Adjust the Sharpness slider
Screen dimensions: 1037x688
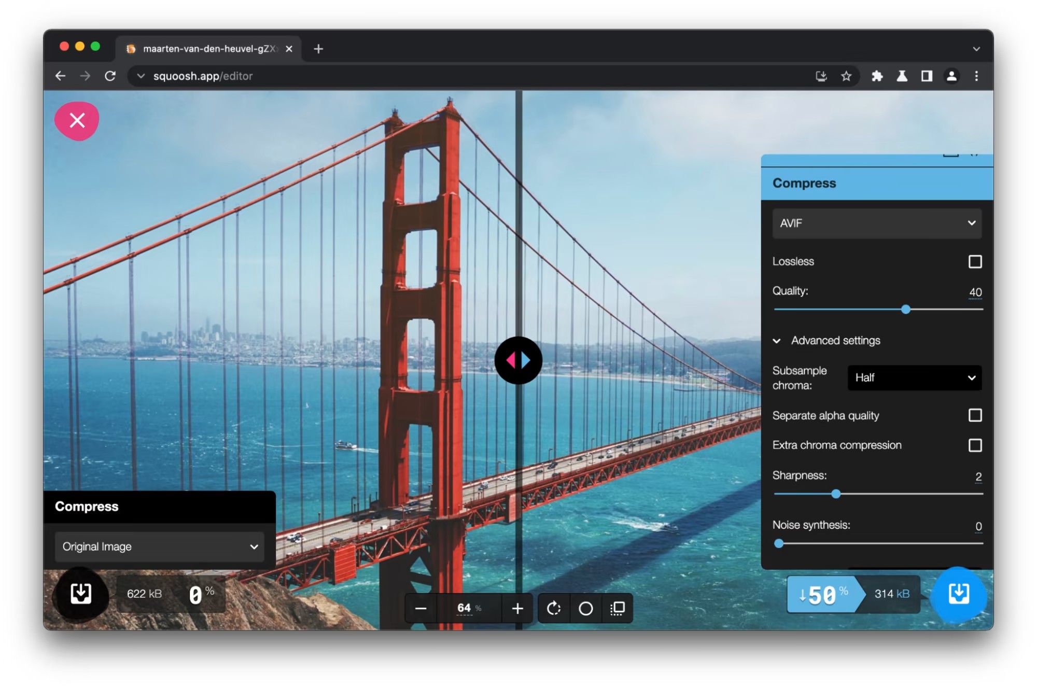pyautogui.click(x=836, y=494)
